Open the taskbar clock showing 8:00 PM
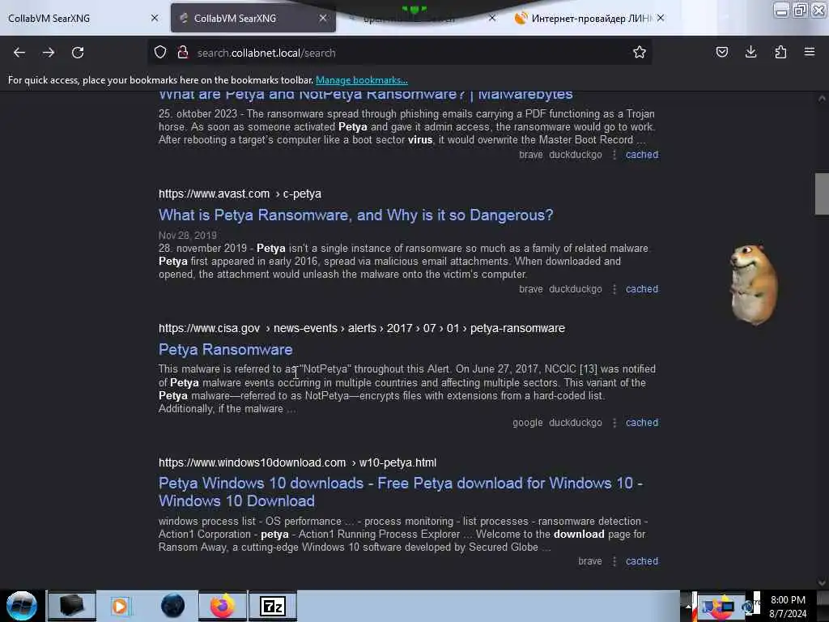This screenshot has width=829, height=622. 788,607
